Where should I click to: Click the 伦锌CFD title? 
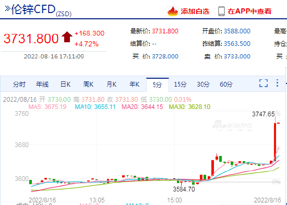(x=33, y=9)
